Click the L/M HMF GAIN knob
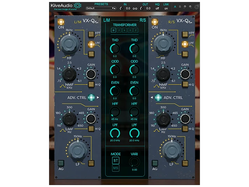249x187 pixels. (x=91, y=74)
